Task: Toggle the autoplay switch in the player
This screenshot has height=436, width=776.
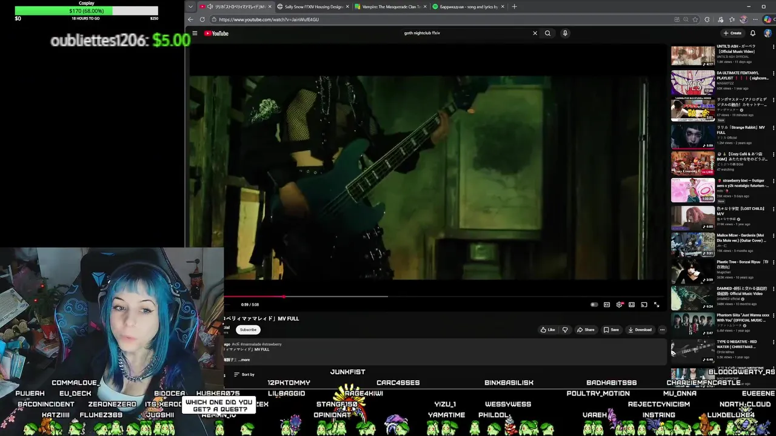Action: pyautogui.click(x=594, y=305)
